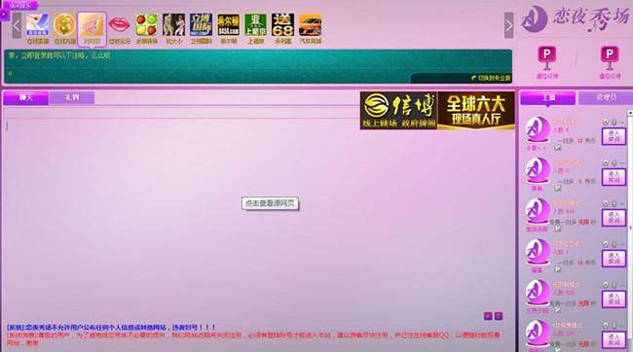Show more icons with the right arrow
633x352 pixels.
click(509, 25)
